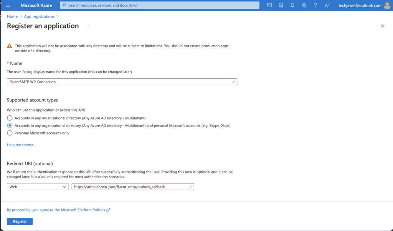Click the orange warning icon

click(10, 46)
